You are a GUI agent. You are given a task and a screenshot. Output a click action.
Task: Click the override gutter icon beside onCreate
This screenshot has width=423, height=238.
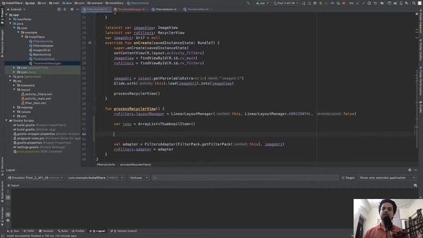(x=90, y=42)
